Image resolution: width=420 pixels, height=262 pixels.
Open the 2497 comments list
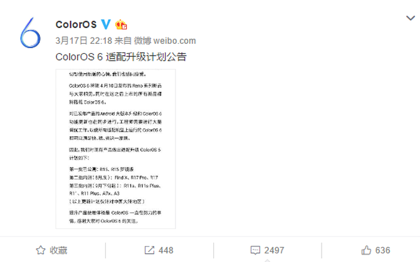coord(274,250)
